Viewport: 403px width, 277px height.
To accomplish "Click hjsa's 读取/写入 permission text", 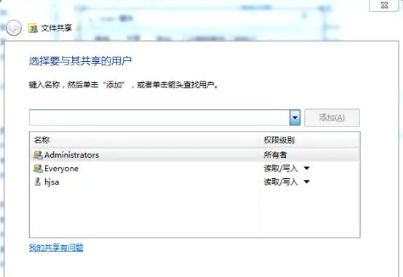I will tap(281, 182).
